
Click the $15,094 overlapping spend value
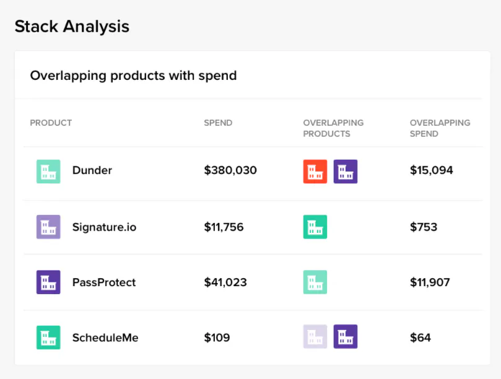pyautogui.click(x=432, y=170)
